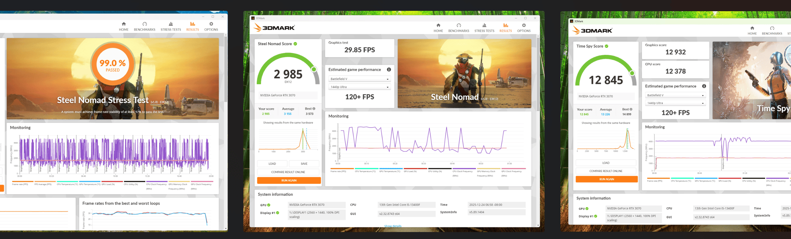Go HOME in the Time Spy window
This screenshot has height=239, width=791.
752,31
